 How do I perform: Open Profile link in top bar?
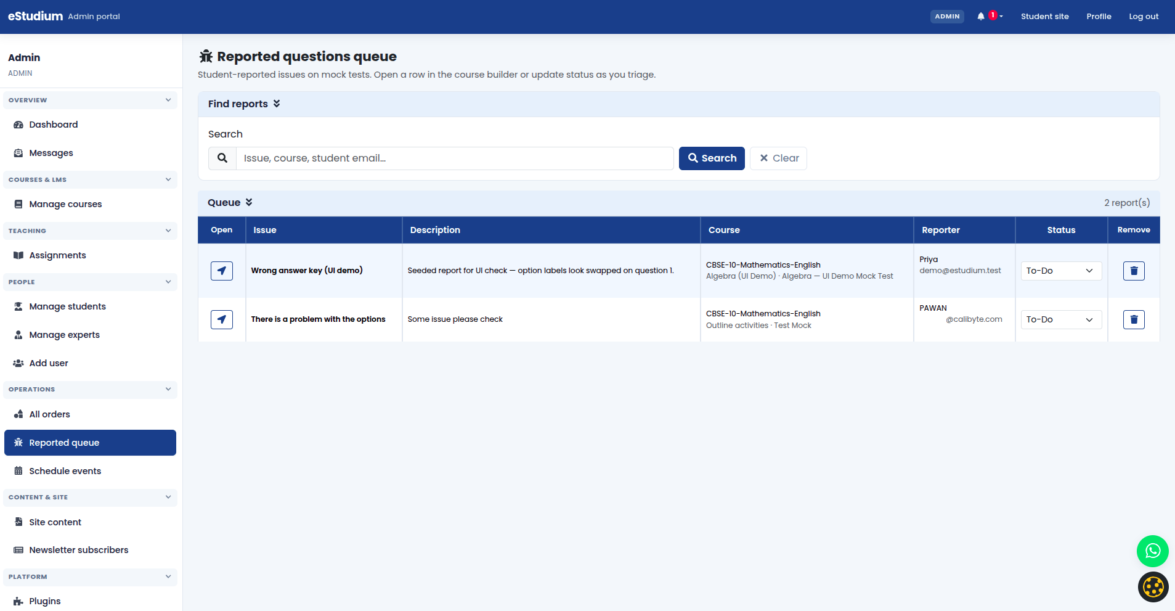tap(1099, 17)
